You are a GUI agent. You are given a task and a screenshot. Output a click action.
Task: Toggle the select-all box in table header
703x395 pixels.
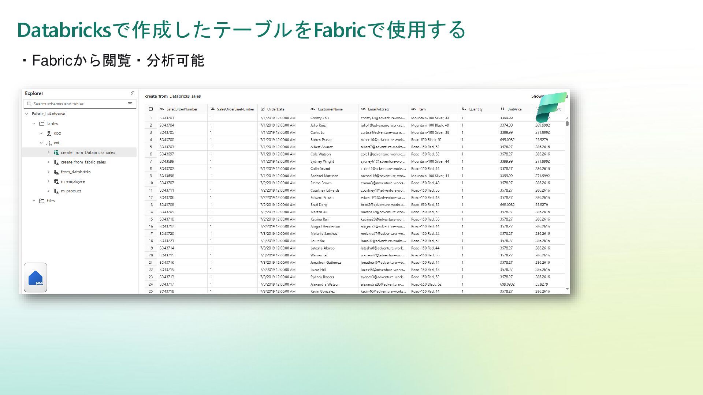point(151,109)
